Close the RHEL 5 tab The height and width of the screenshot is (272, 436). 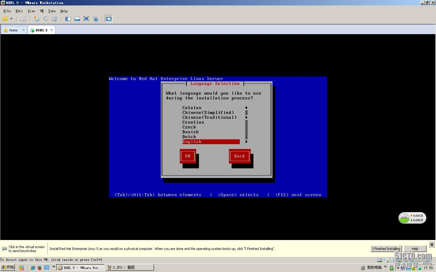[x=52, y=30]
